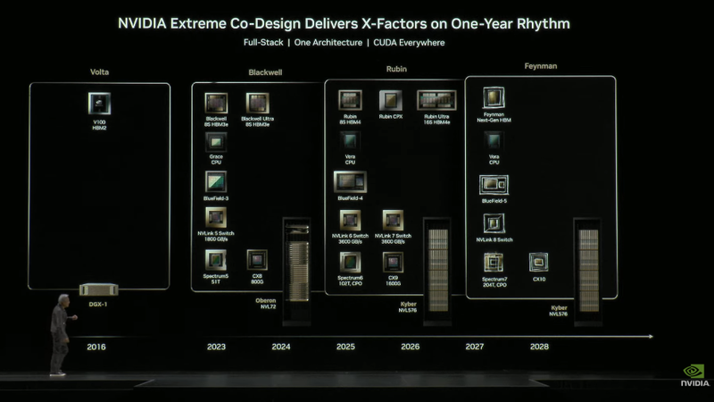Viewport: 714px width, 402px height.
Task: Click the CX10 chip icon
Action: tap(538, 262)
